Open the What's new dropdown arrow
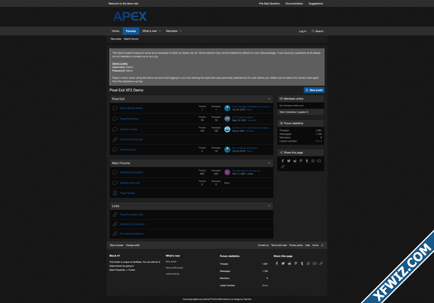This screenshot has height=303, width=434. pyautogui.click(x=160, y=31)
